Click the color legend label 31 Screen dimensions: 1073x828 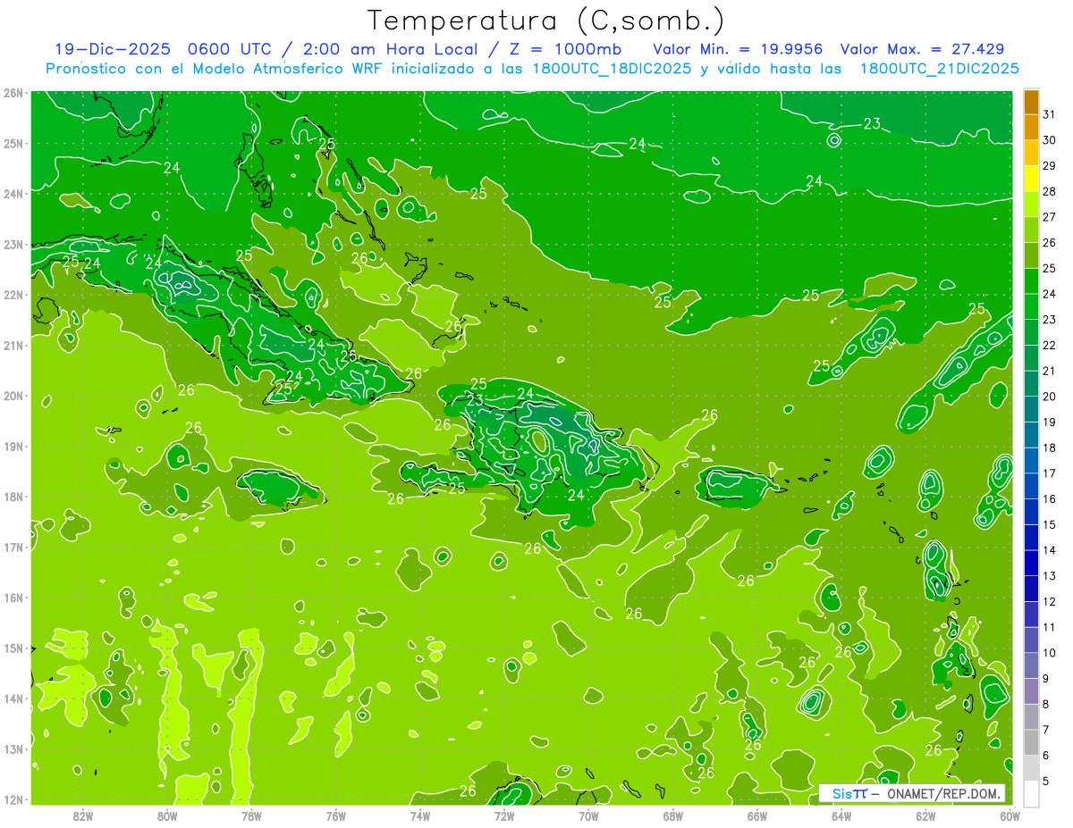pyautogui.click(x=1049, y=114)
